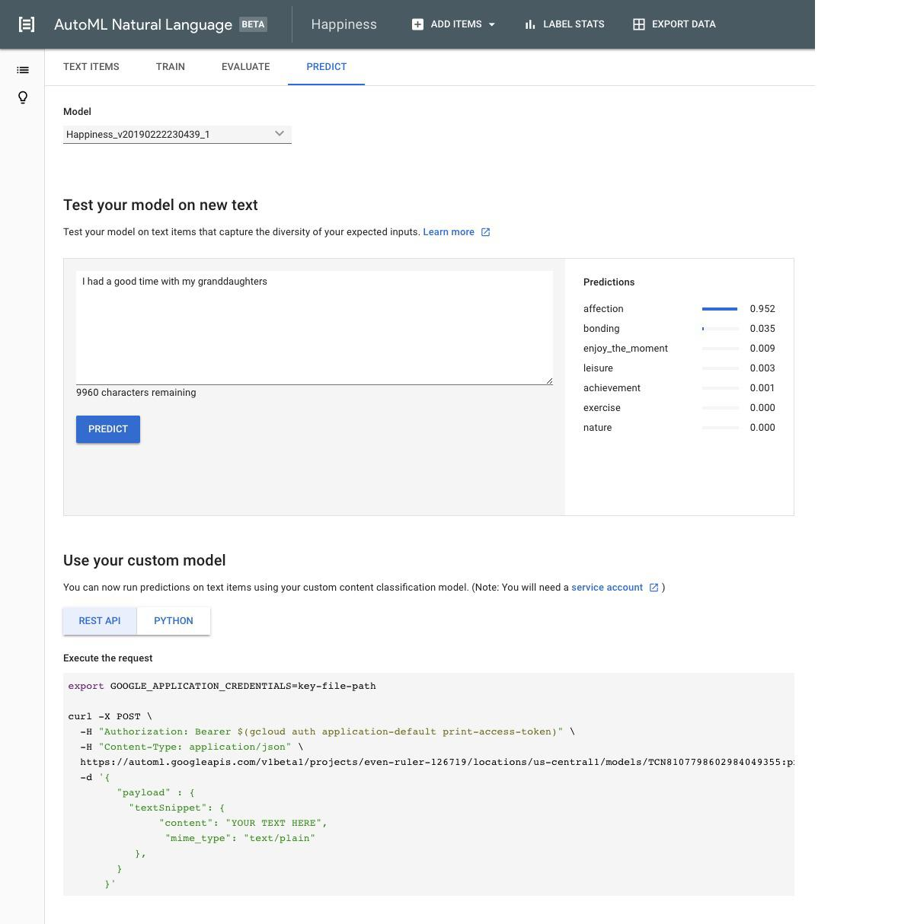Screen dimensions: 914x924
Task: Click the plus icon beside ADD ITEMS
Action: point(417,24)
